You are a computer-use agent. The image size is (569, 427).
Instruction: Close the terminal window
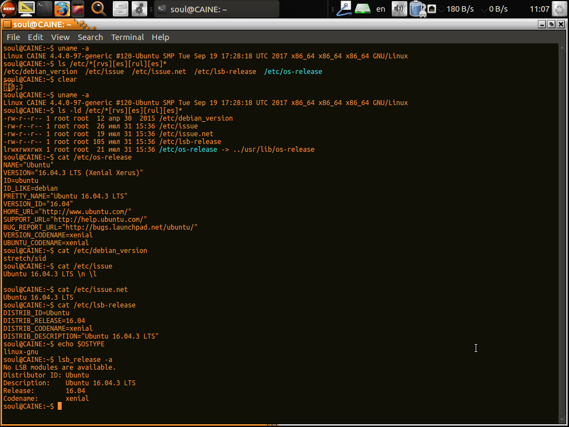coord(561,24)
